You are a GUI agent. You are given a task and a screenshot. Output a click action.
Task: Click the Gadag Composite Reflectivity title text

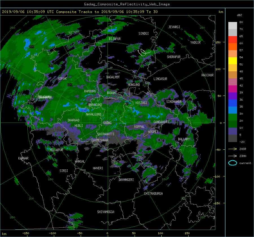pyautogui.click(x=127, y=4)
